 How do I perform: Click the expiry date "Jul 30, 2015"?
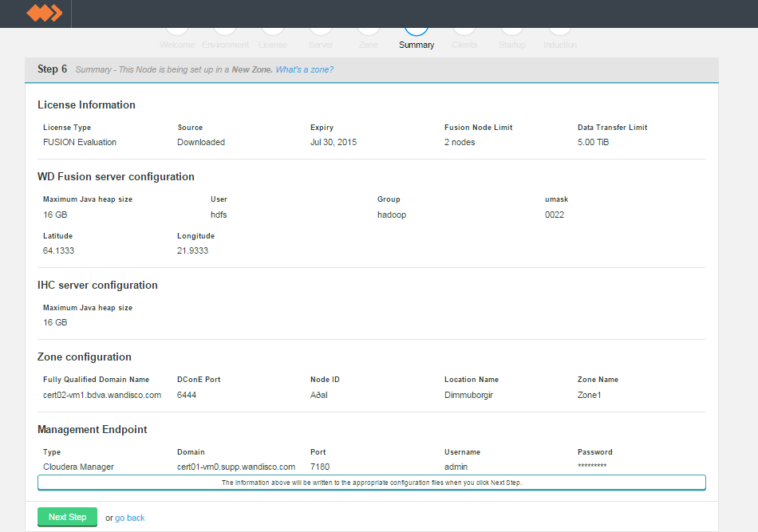tap(334, 142)
